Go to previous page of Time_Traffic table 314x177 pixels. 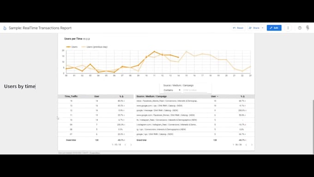coord(125,145)
